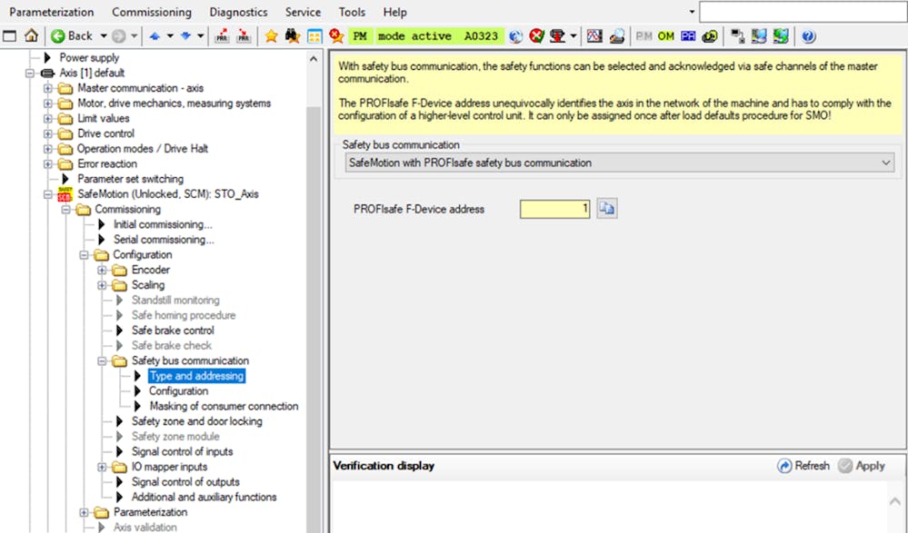Viewport: 908px width, 533px height.
Task: Click the red drive download icon
Action: tap(558, 36)
